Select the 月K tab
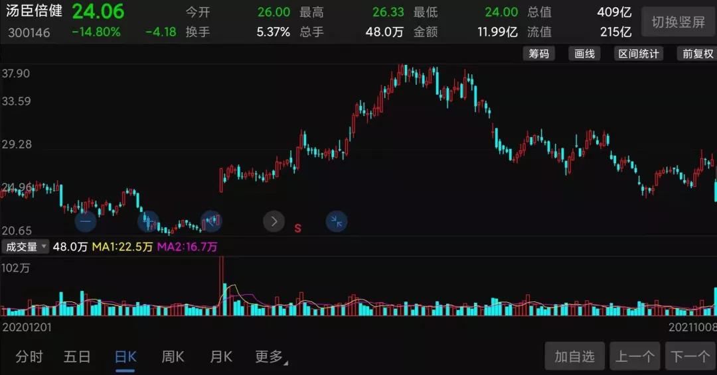Viewport: 717px width, 375px height. click(221, 356)
